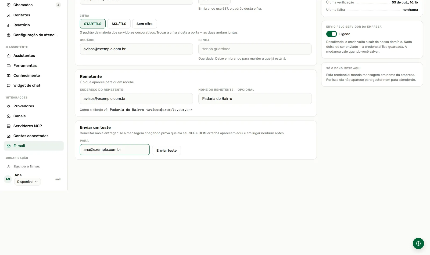This screenshot has height=255, width=430.
Task: Click the Servidores MCP server icon
Action: 9,126
